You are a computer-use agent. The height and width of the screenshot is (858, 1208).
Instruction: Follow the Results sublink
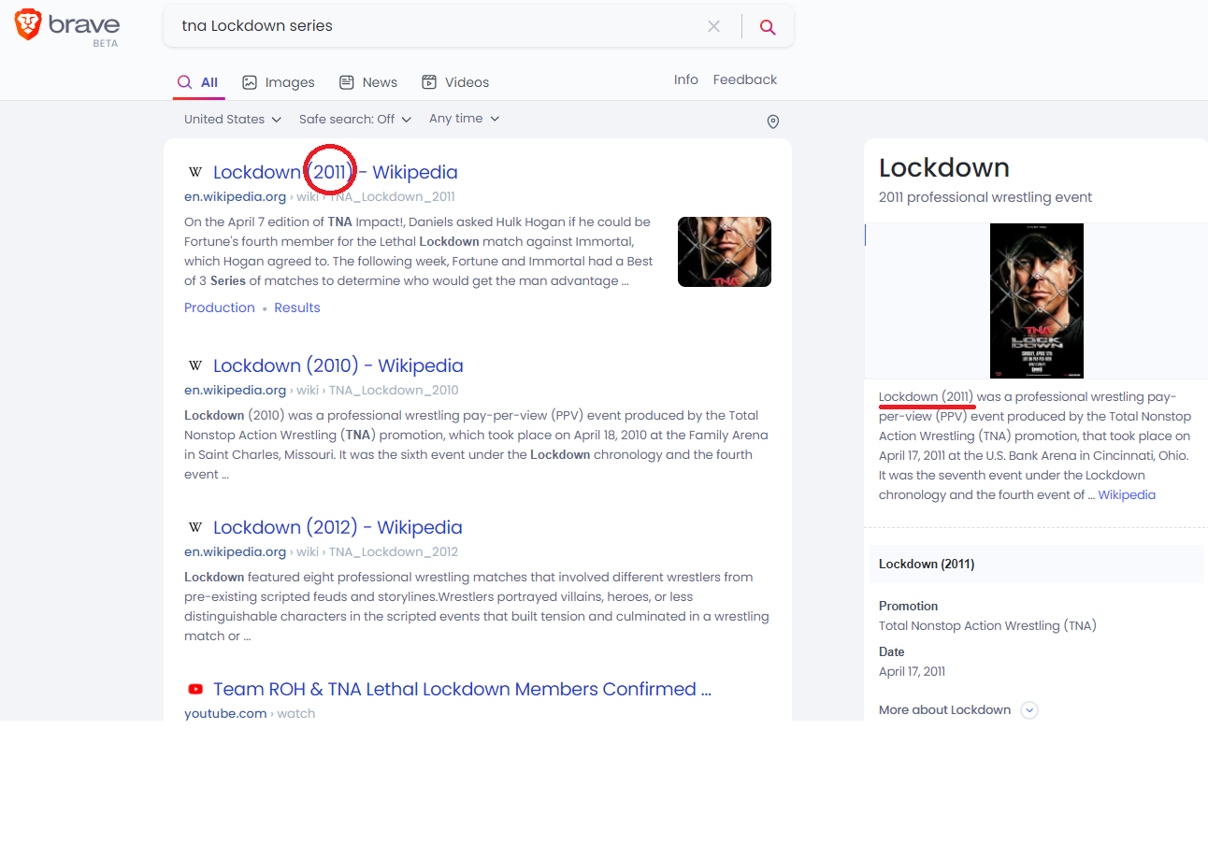pyautogui.click(x=297, y=307)
